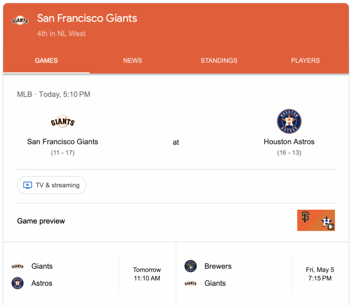Click Giants logo in tomorrow's game card
Screen dimensions: 352x306
(18, 266)
